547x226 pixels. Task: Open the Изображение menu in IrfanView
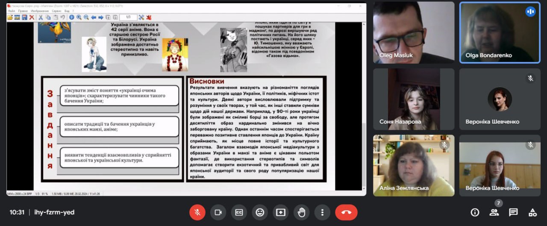(40, 11)
